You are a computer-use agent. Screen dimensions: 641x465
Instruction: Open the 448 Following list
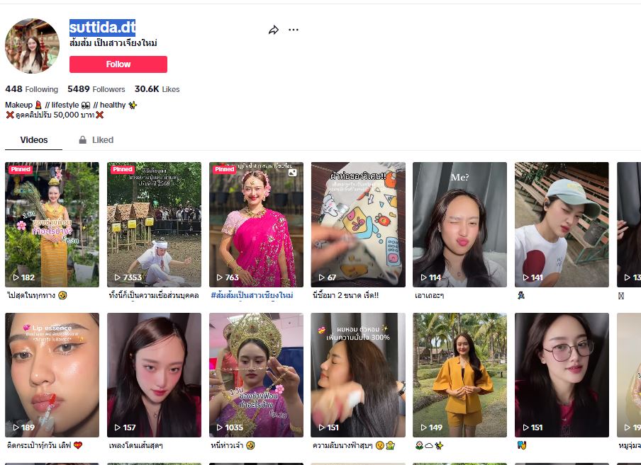pyautogui.click(x=31, y=89)
